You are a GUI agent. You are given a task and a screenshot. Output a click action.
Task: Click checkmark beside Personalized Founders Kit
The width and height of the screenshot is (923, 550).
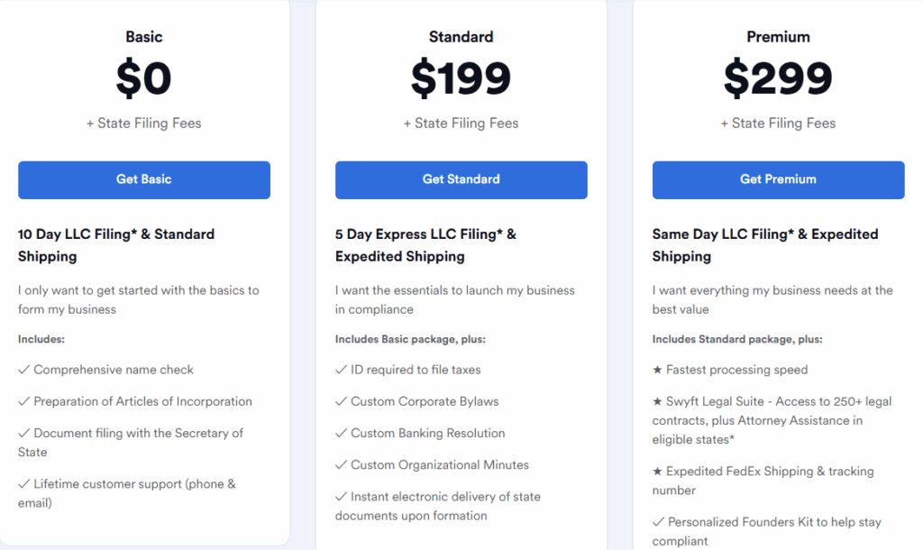(x=658, y=522)
